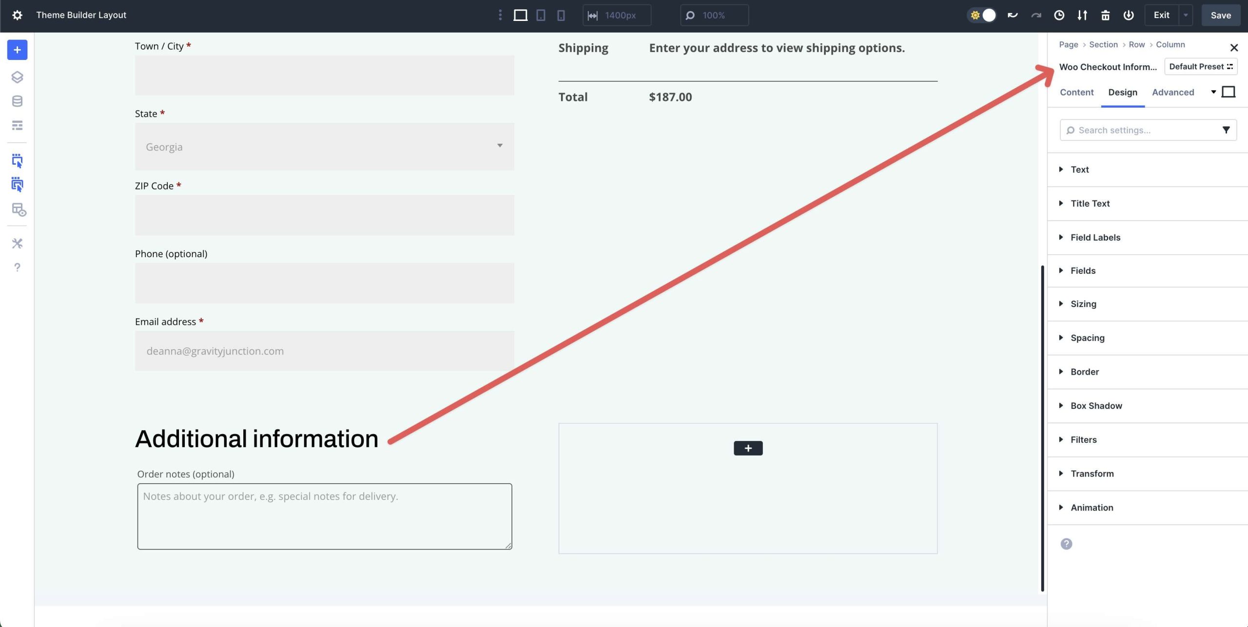1248x627 pixels.
Task: Switch to mobile preview mode
Action: pyautogui.click(x=561, y=15)
